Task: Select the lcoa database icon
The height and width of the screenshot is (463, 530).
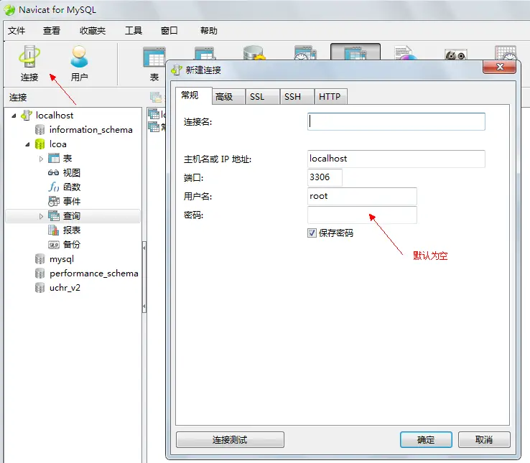Action: [x=40, y=144]
